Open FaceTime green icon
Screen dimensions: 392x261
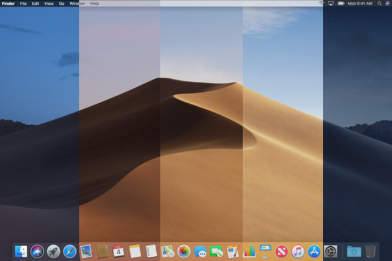tap(216, 252)
